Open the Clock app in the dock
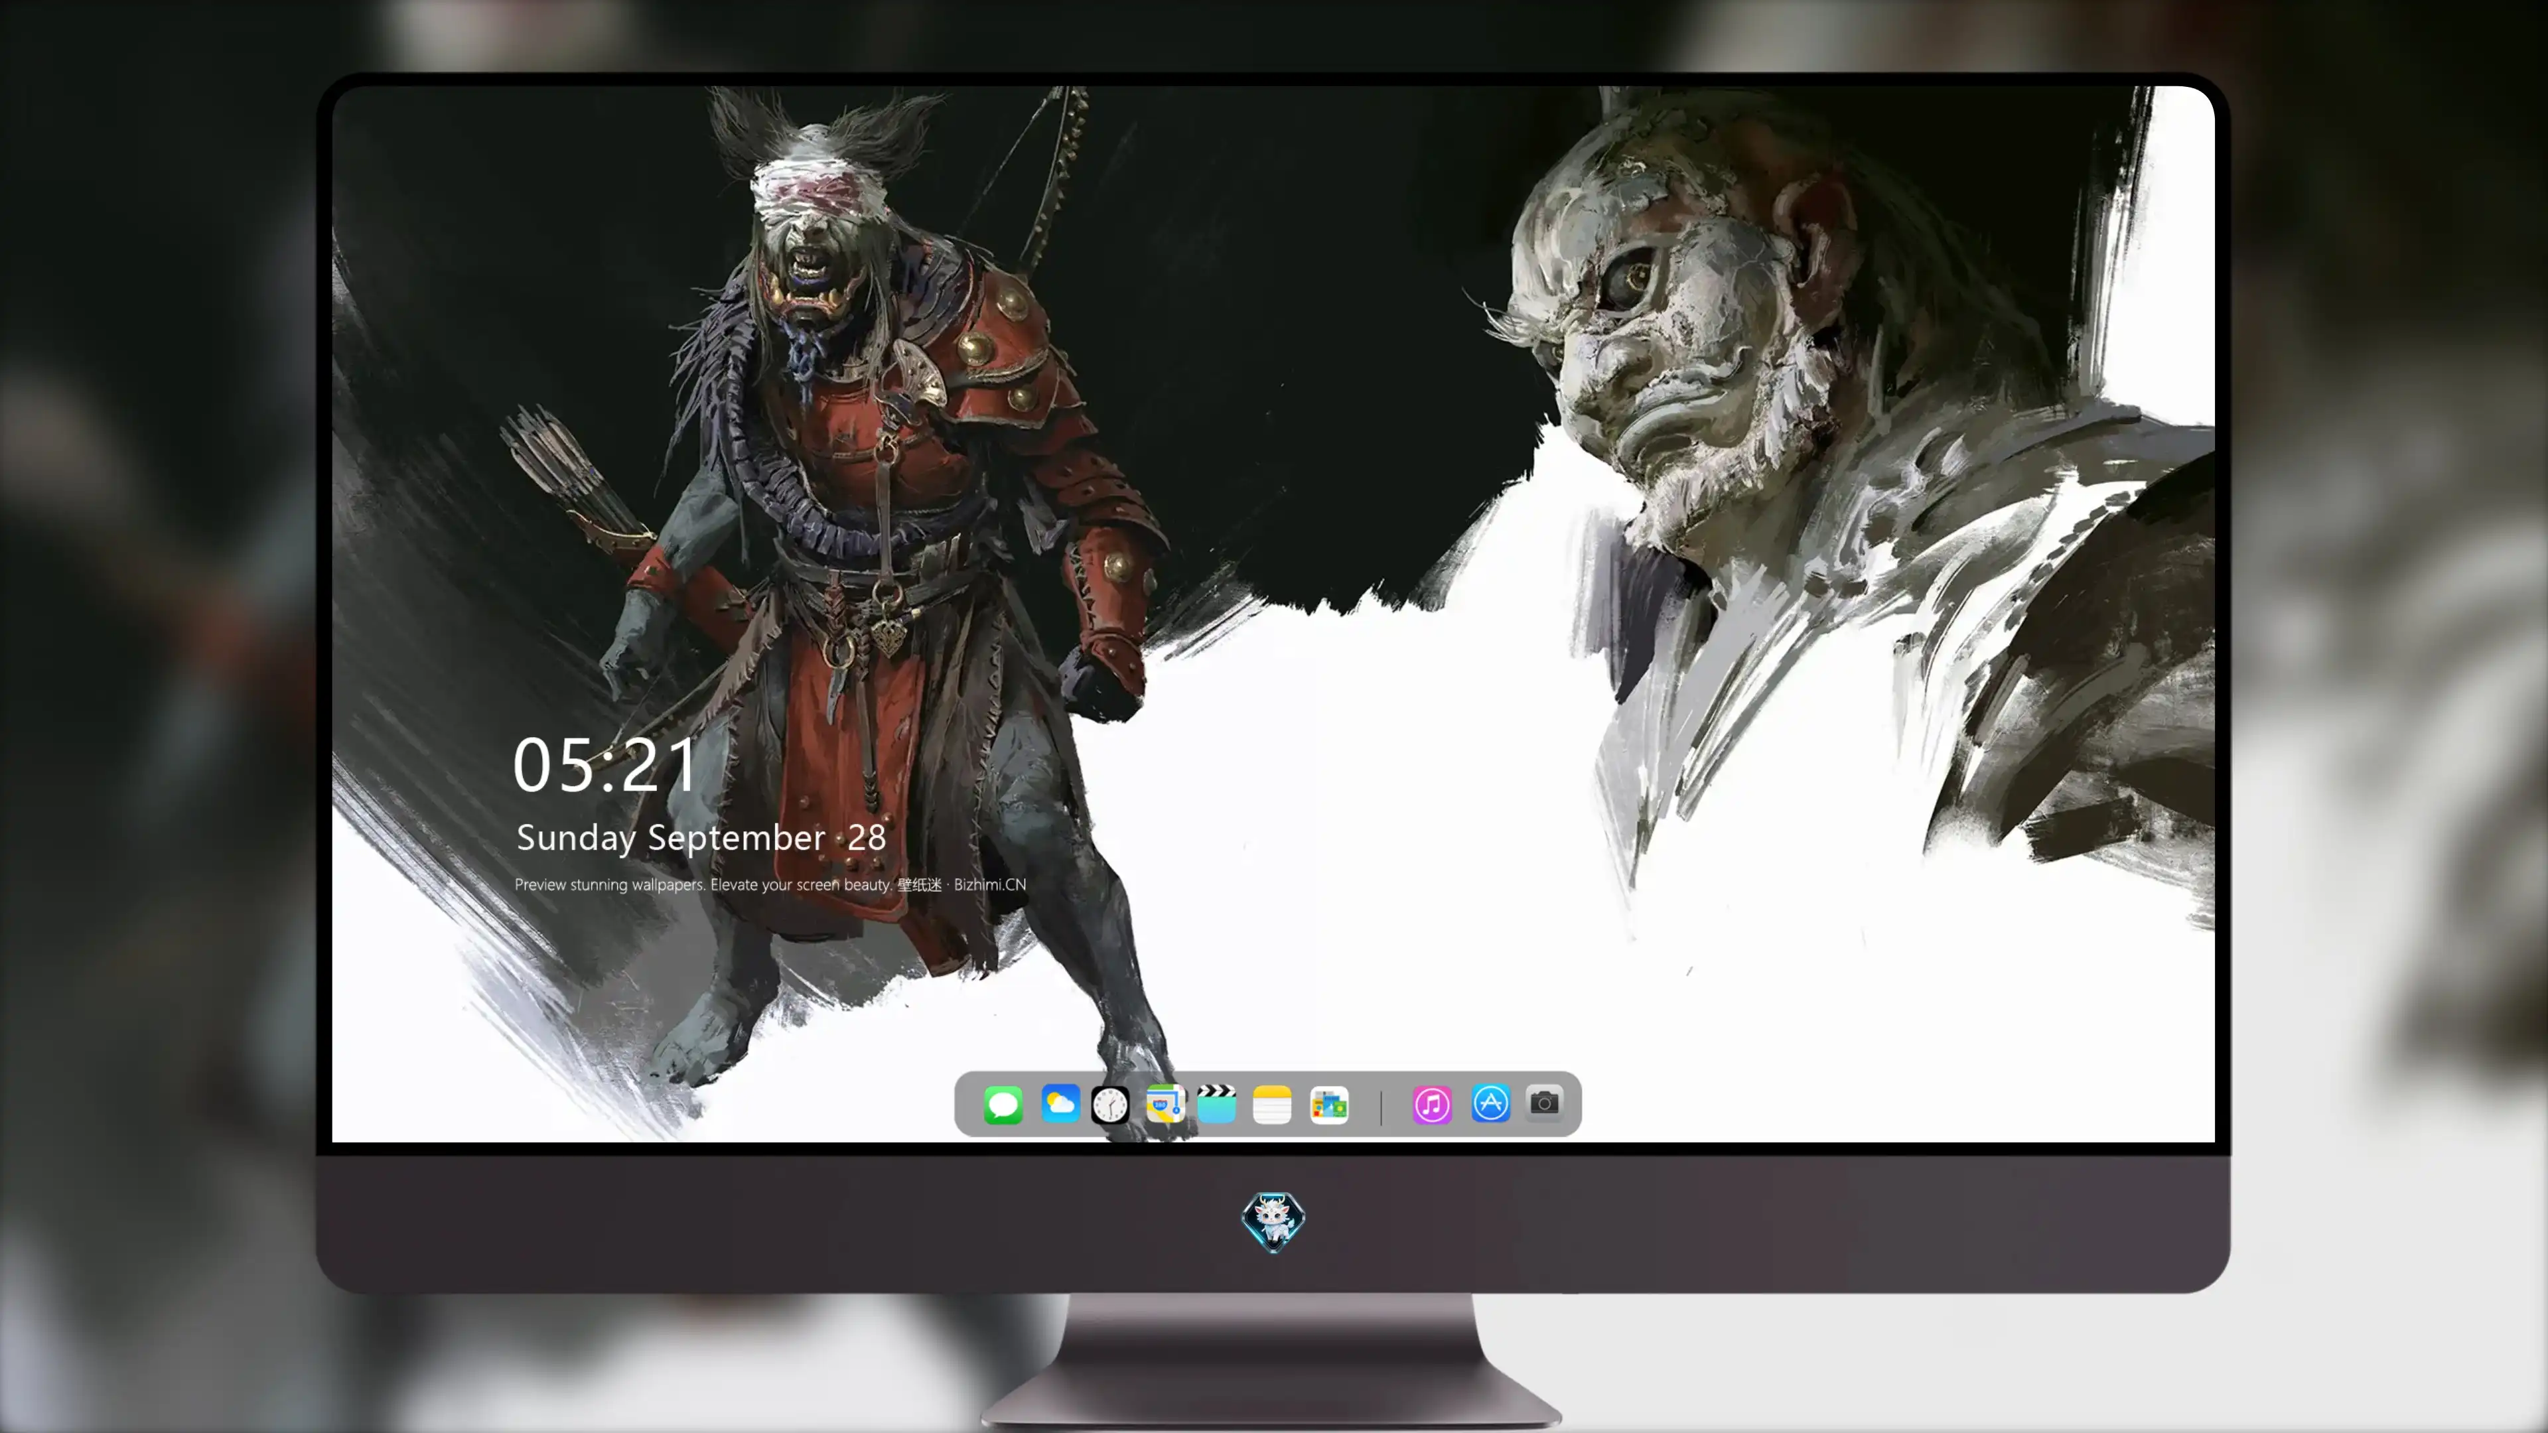Viewport: 2548px width, 1433px height. [1110, 1105]
